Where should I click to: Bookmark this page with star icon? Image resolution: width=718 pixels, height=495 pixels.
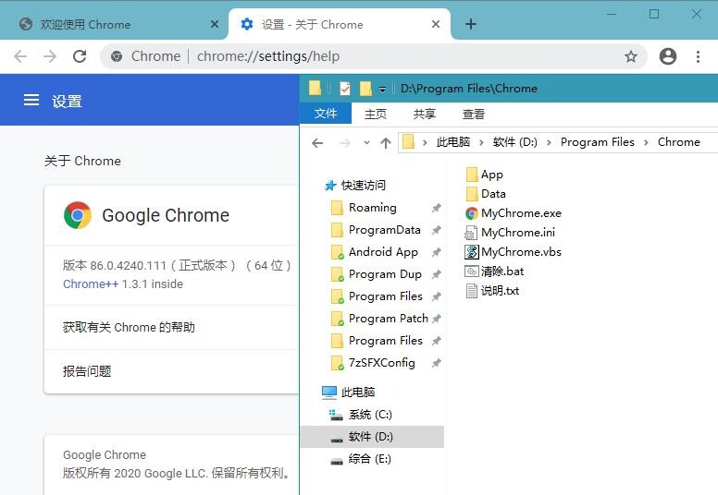click(x=631, y=56)
